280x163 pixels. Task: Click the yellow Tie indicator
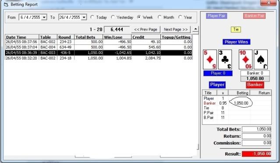[x=236, y=29]
